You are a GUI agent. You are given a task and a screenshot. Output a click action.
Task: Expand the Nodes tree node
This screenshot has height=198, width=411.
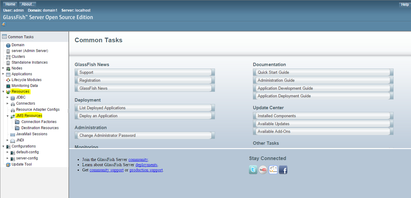(3, 68)
